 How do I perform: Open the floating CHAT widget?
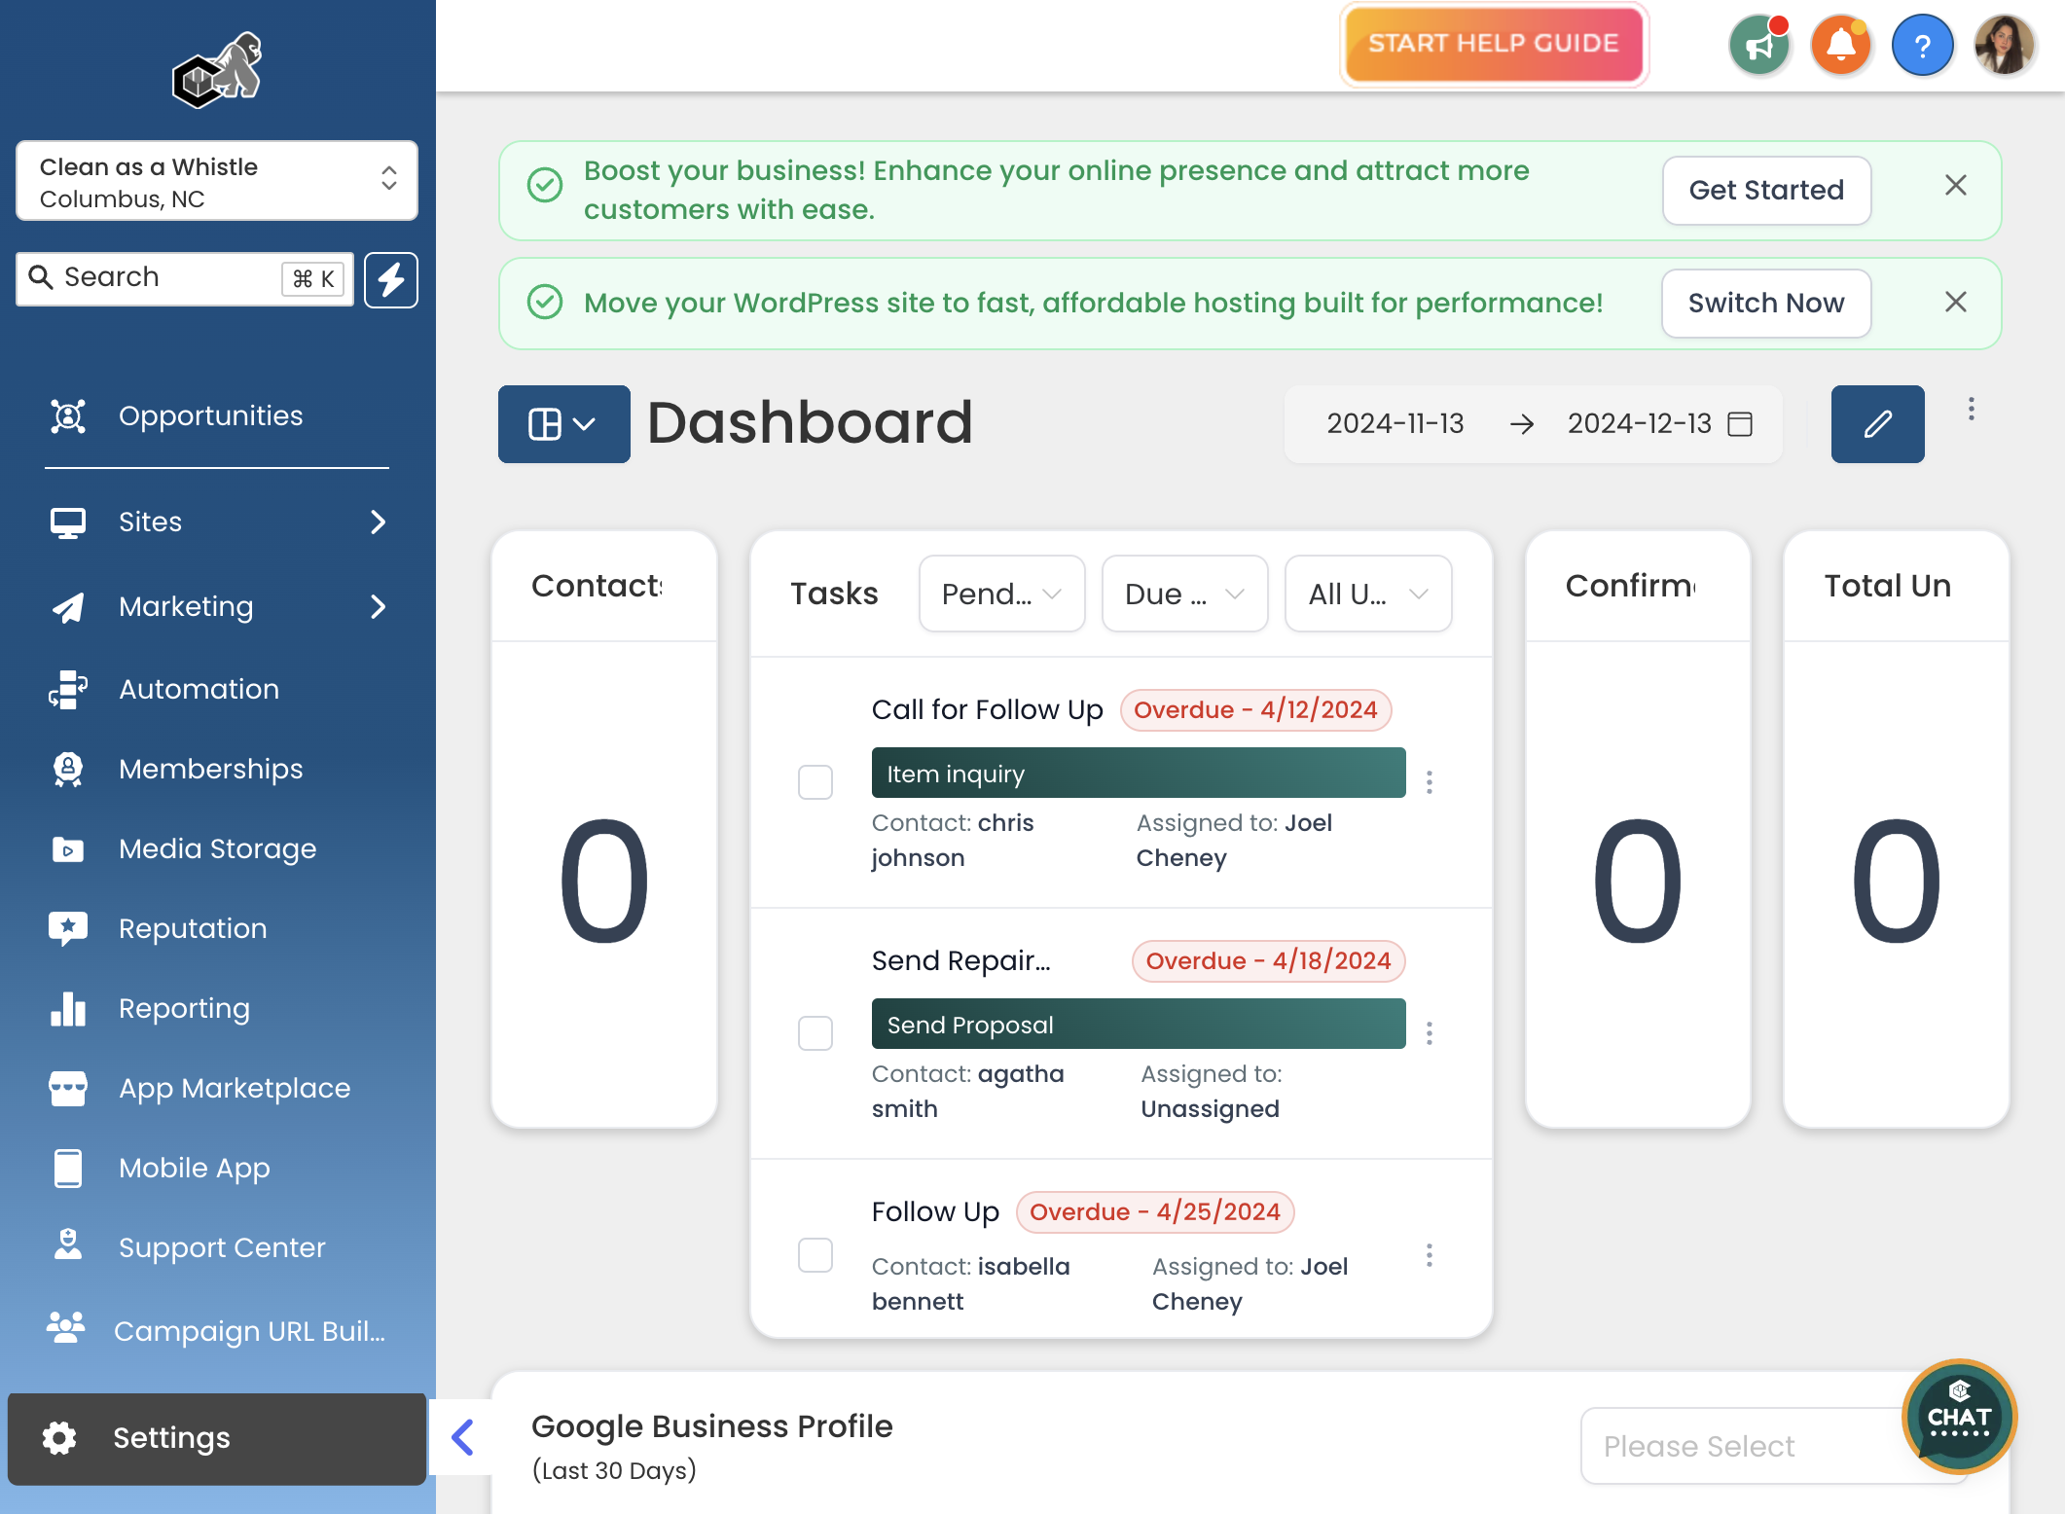(1959, 1417)
